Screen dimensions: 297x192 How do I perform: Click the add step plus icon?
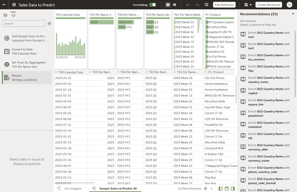coord(49,23)
